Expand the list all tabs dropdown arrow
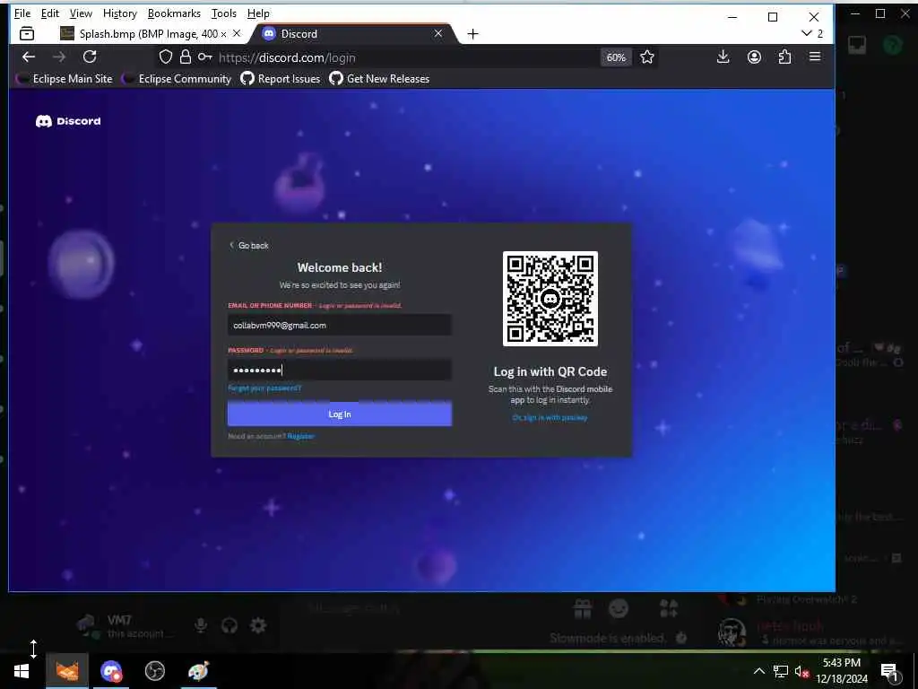 [807, 34]
